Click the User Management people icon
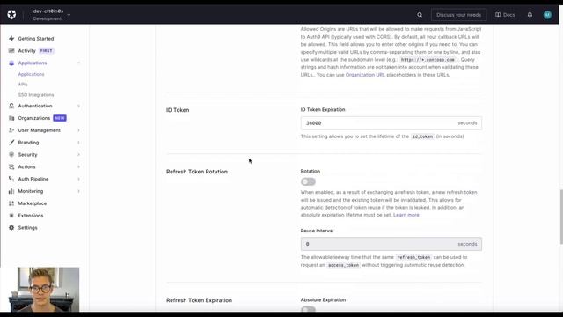563x317 pixels. (11, 130)
